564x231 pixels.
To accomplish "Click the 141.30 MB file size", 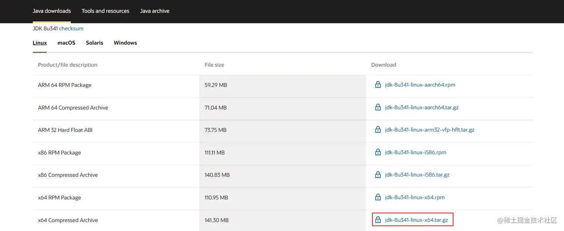I will pos(217,220).
